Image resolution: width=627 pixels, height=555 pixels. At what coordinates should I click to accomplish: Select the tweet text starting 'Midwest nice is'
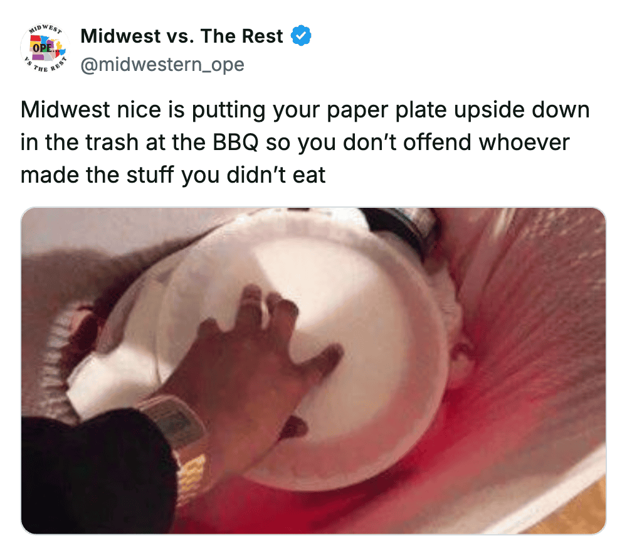pos(305,142)
